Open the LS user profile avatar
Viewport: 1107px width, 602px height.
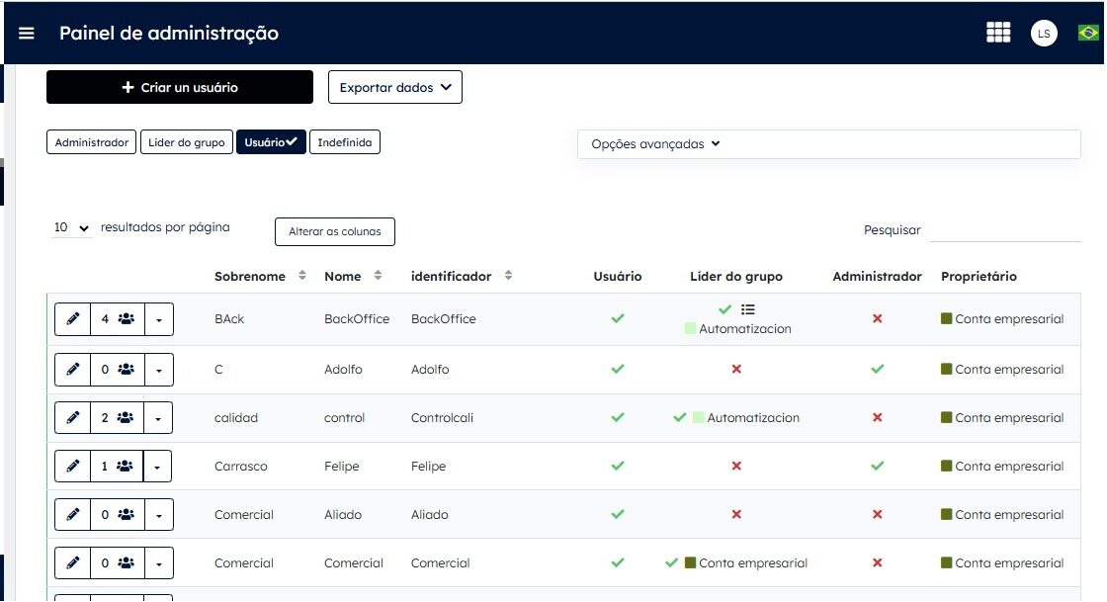[x=1044, y=34]
